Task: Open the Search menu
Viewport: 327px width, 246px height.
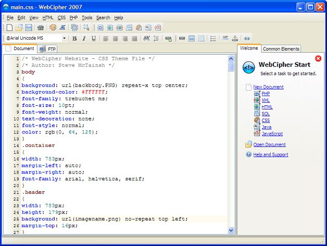Action: coord(103,18)
